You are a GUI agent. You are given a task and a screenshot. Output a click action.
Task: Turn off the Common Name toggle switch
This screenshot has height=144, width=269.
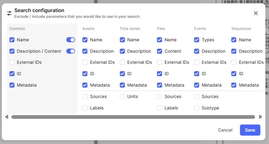click(71, 40)
